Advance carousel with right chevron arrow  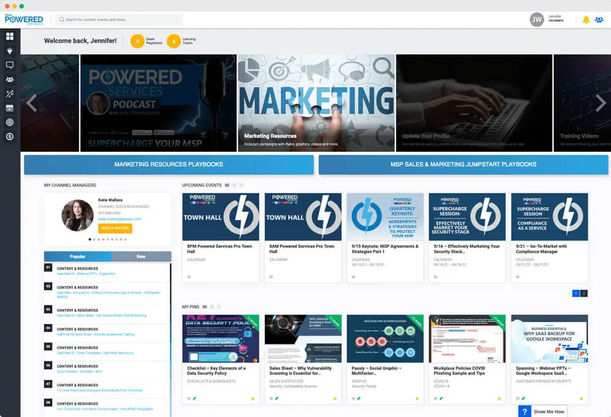tap(600, 103)
